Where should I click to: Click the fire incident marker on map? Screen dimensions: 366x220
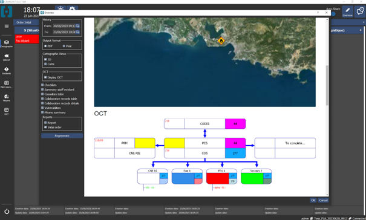click(x=221, y=41)
